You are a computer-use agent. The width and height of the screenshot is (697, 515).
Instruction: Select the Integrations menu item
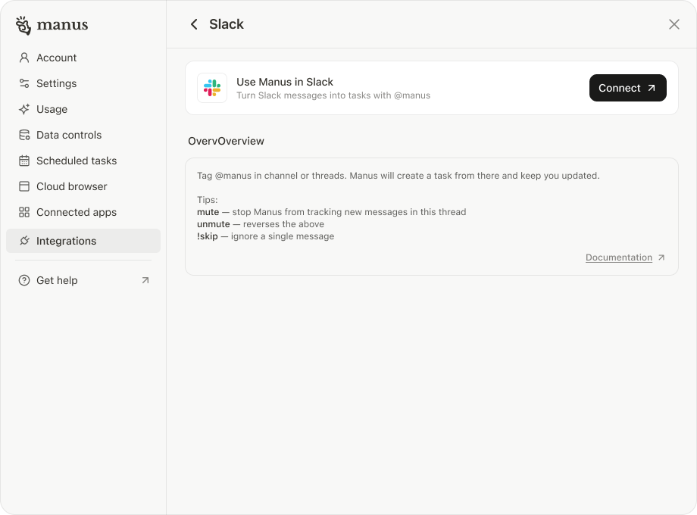tap(83, 241)
